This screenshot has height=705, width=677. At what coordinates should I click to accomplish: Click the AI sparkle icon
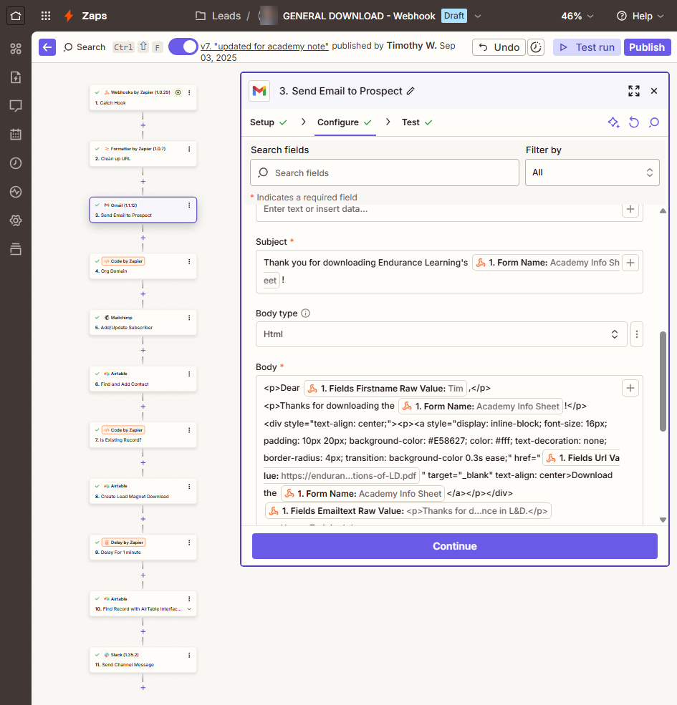613,122
